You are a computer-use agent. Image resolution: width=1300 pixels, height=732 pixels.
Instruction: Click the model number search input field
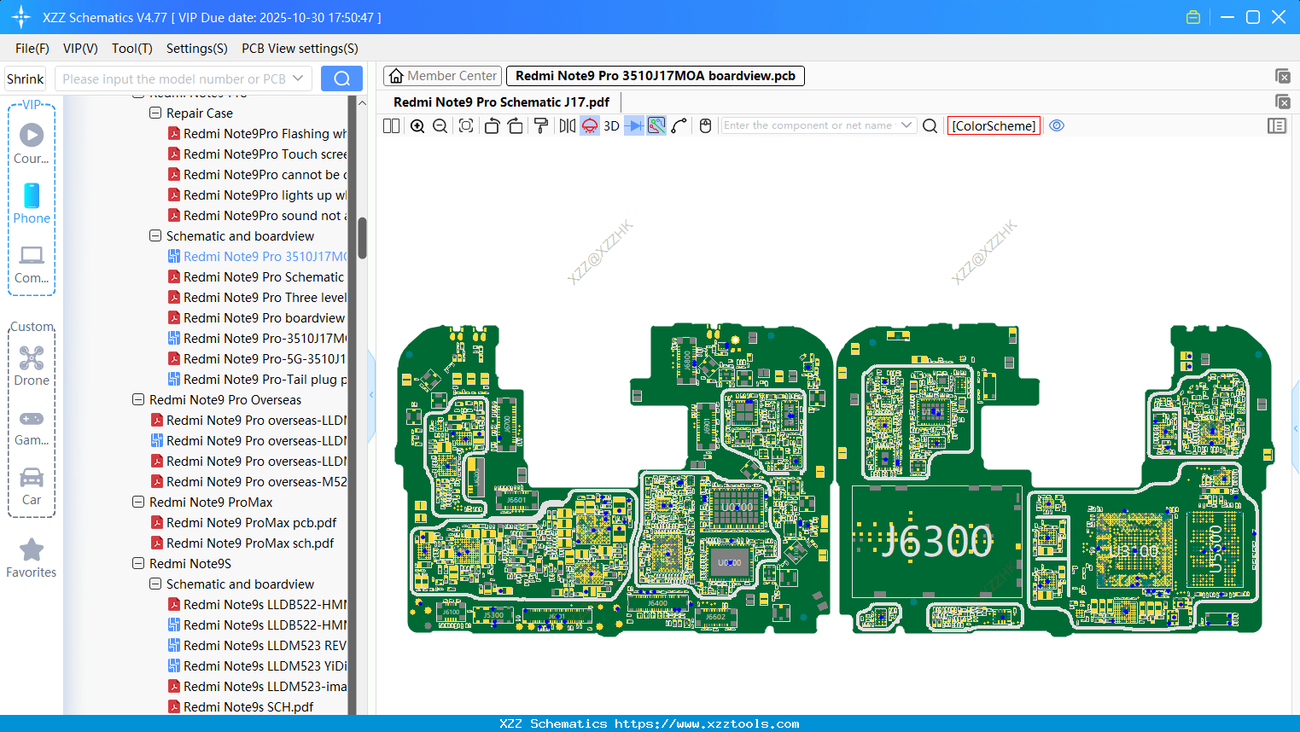pos(174,78)
